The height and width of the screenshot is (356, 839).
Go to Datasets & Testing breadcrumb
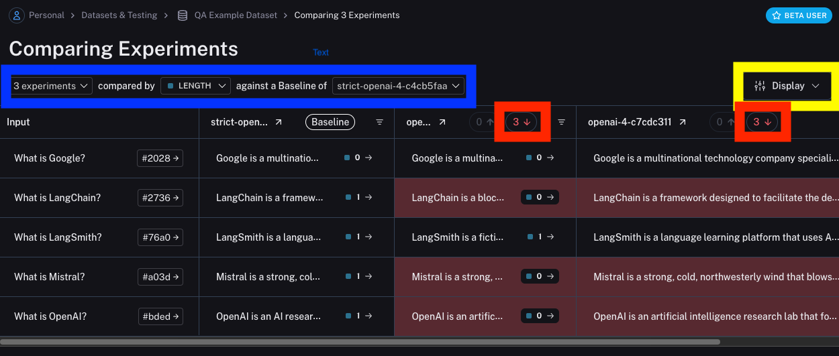(x=119, y=15)
